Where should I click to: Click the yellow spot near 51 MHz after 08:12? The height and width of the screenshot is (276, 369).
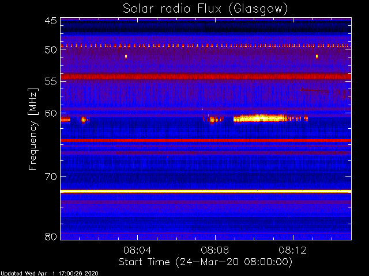pos(317,56)
